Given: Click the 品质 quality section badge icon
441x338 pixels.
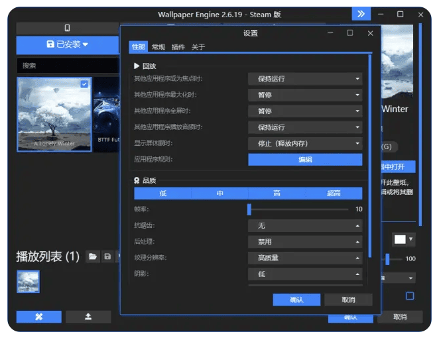Looking at the screenshot, I should point(137,180).
